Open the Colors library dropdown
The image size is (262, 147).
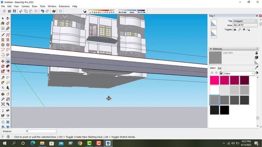[x=239, y=73]
